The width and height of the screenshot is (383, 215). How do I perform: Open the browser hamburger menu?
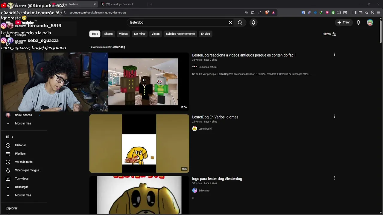379,13
